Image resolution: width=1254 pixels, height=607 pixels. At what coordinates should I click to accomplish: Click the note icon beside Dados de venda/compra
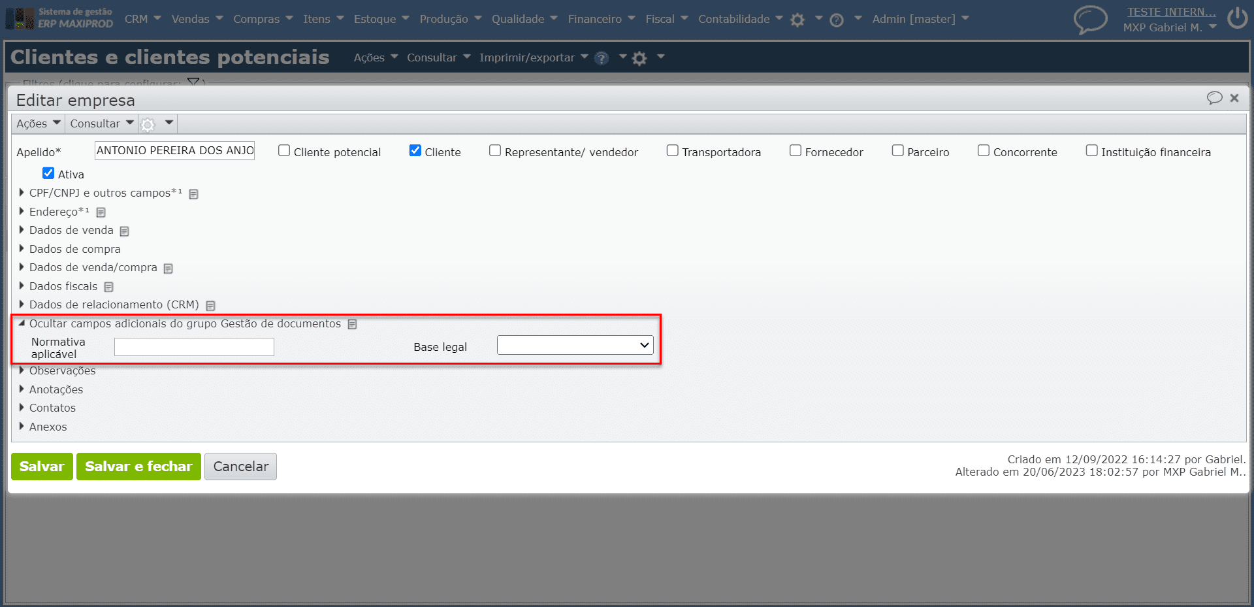169,269
